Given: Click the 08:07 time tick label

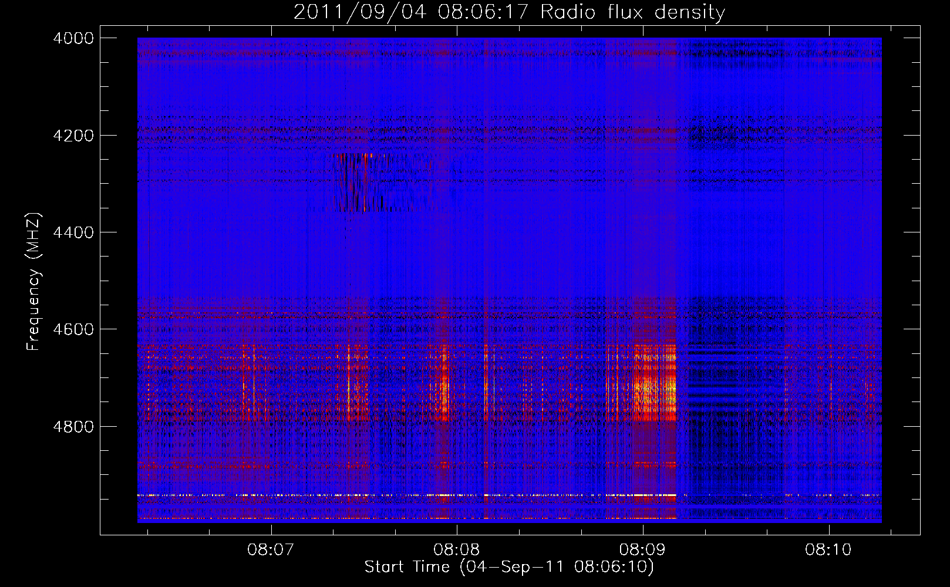Looking at the screenshot, I should coord(270,550).
